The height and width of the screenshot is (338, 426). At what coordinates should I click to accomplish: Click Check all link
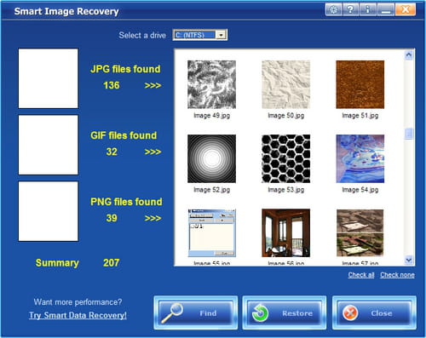361,275
